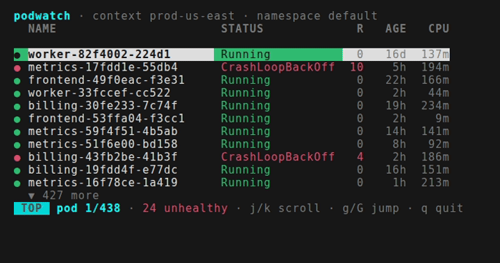Image resolution: width=500 pixels, height=263 pixels.
Task: Click Running status of frontend-49f0eac-f3e31
Action: point(246,80)
